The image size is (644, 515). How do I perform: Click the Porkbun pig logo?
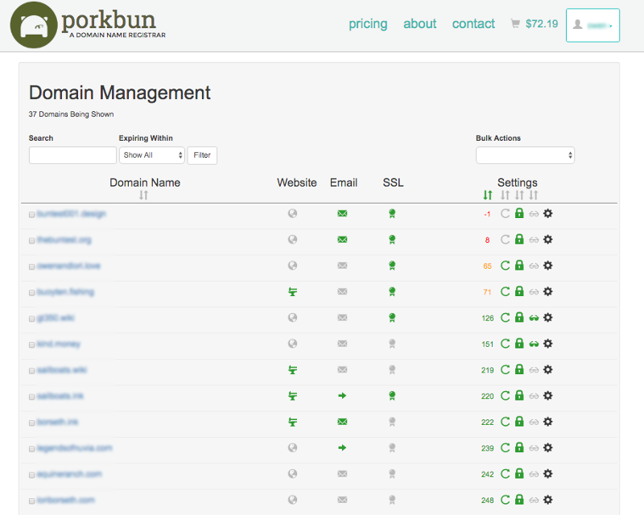pos(34,25)
